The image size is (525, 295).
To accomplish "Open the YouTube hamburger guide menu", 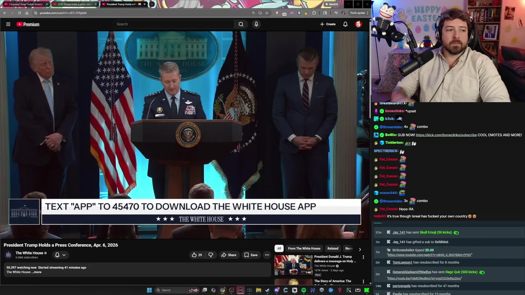I will tap(8, 24).
